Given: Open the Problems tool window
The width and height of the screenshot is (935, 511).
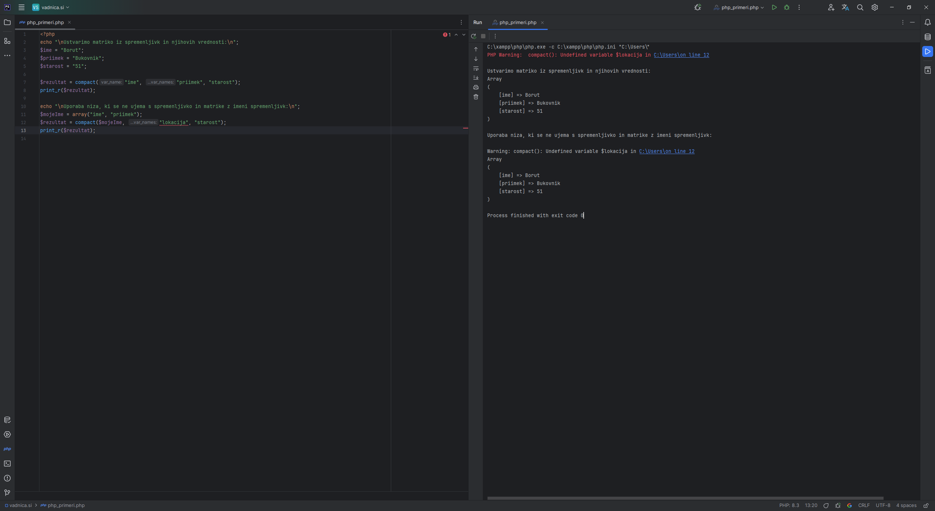Looking at the screenshot, I should (7, 478).
